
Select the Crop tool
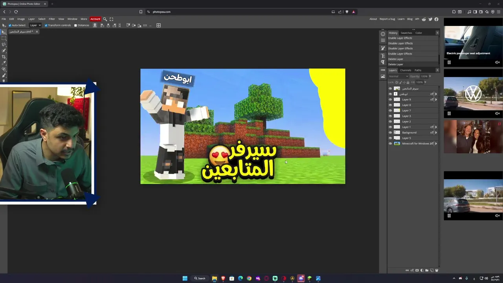[4, 57]
